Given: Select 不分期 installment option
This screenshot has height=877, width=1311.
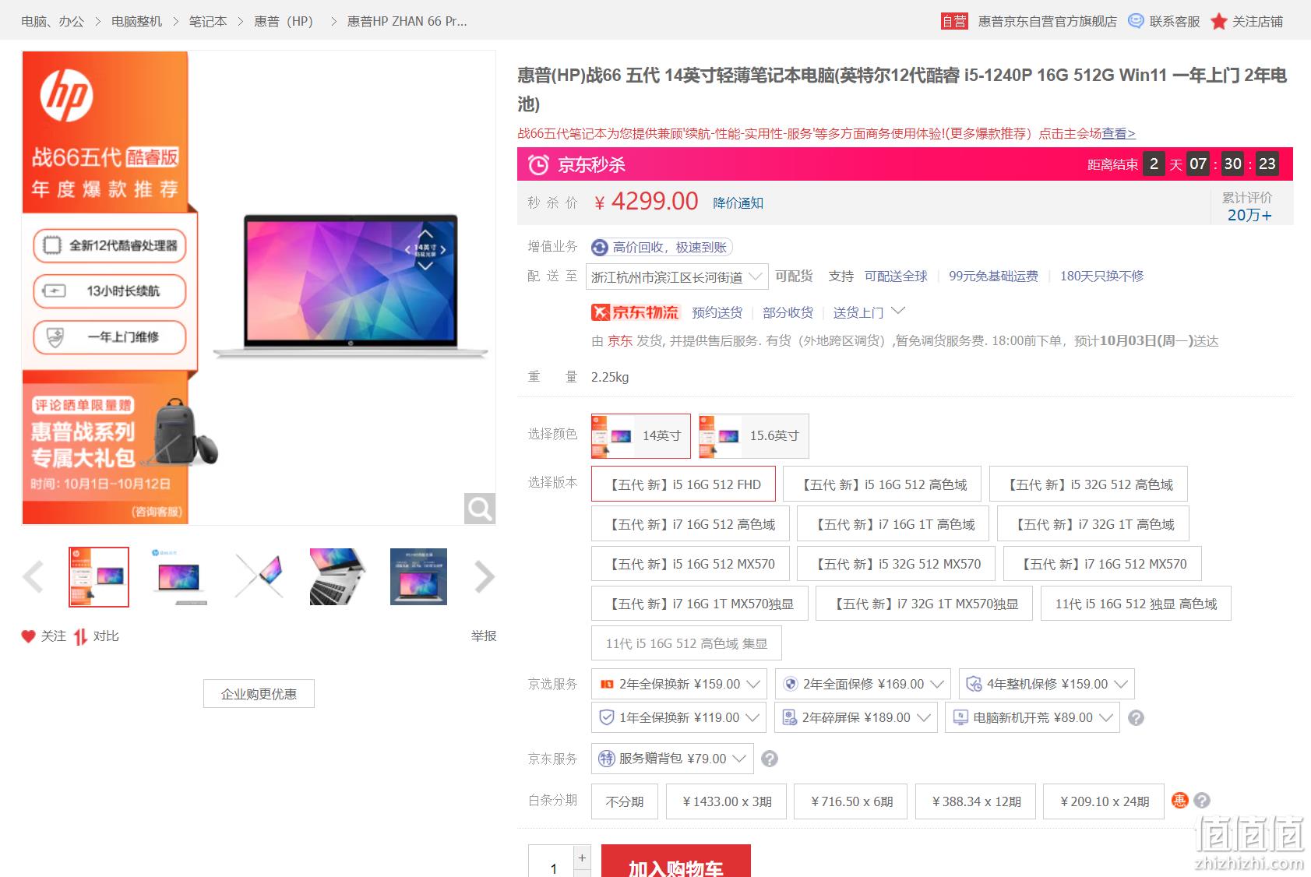Looking at the screenshot, I should pos(625,801).
